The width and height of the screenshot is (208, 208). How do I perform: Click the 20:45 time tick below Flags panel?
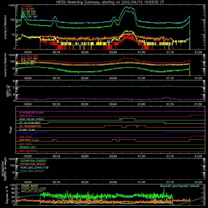113,156
